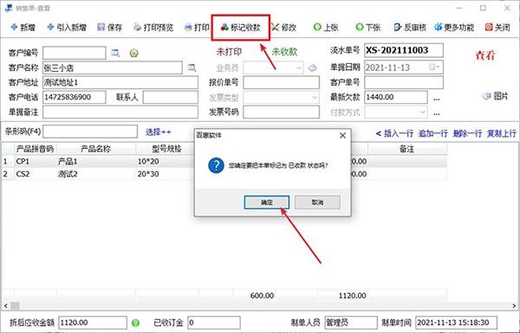Expand the 业务员 dropdown
The width and height of the screenshot is (520, 333).
pos(299,67)
